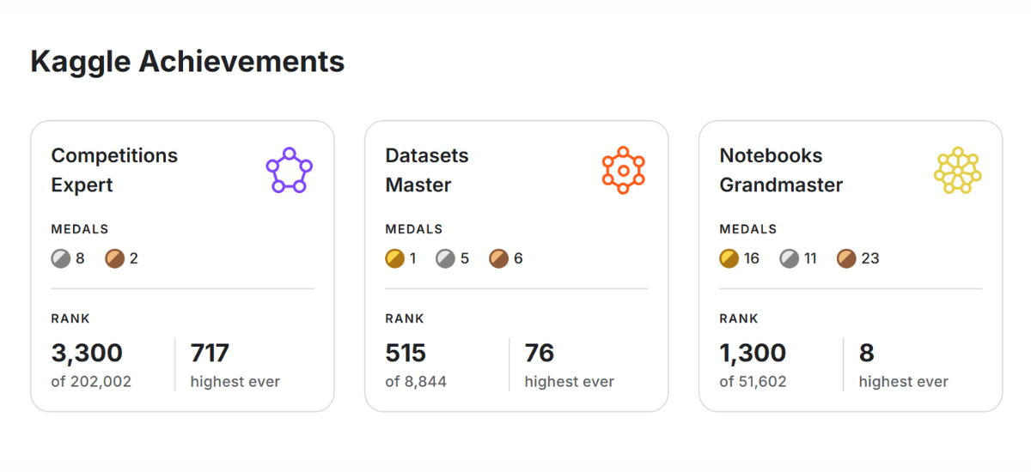Click the purple Competitions Expert tier icon

pos(289,170)
